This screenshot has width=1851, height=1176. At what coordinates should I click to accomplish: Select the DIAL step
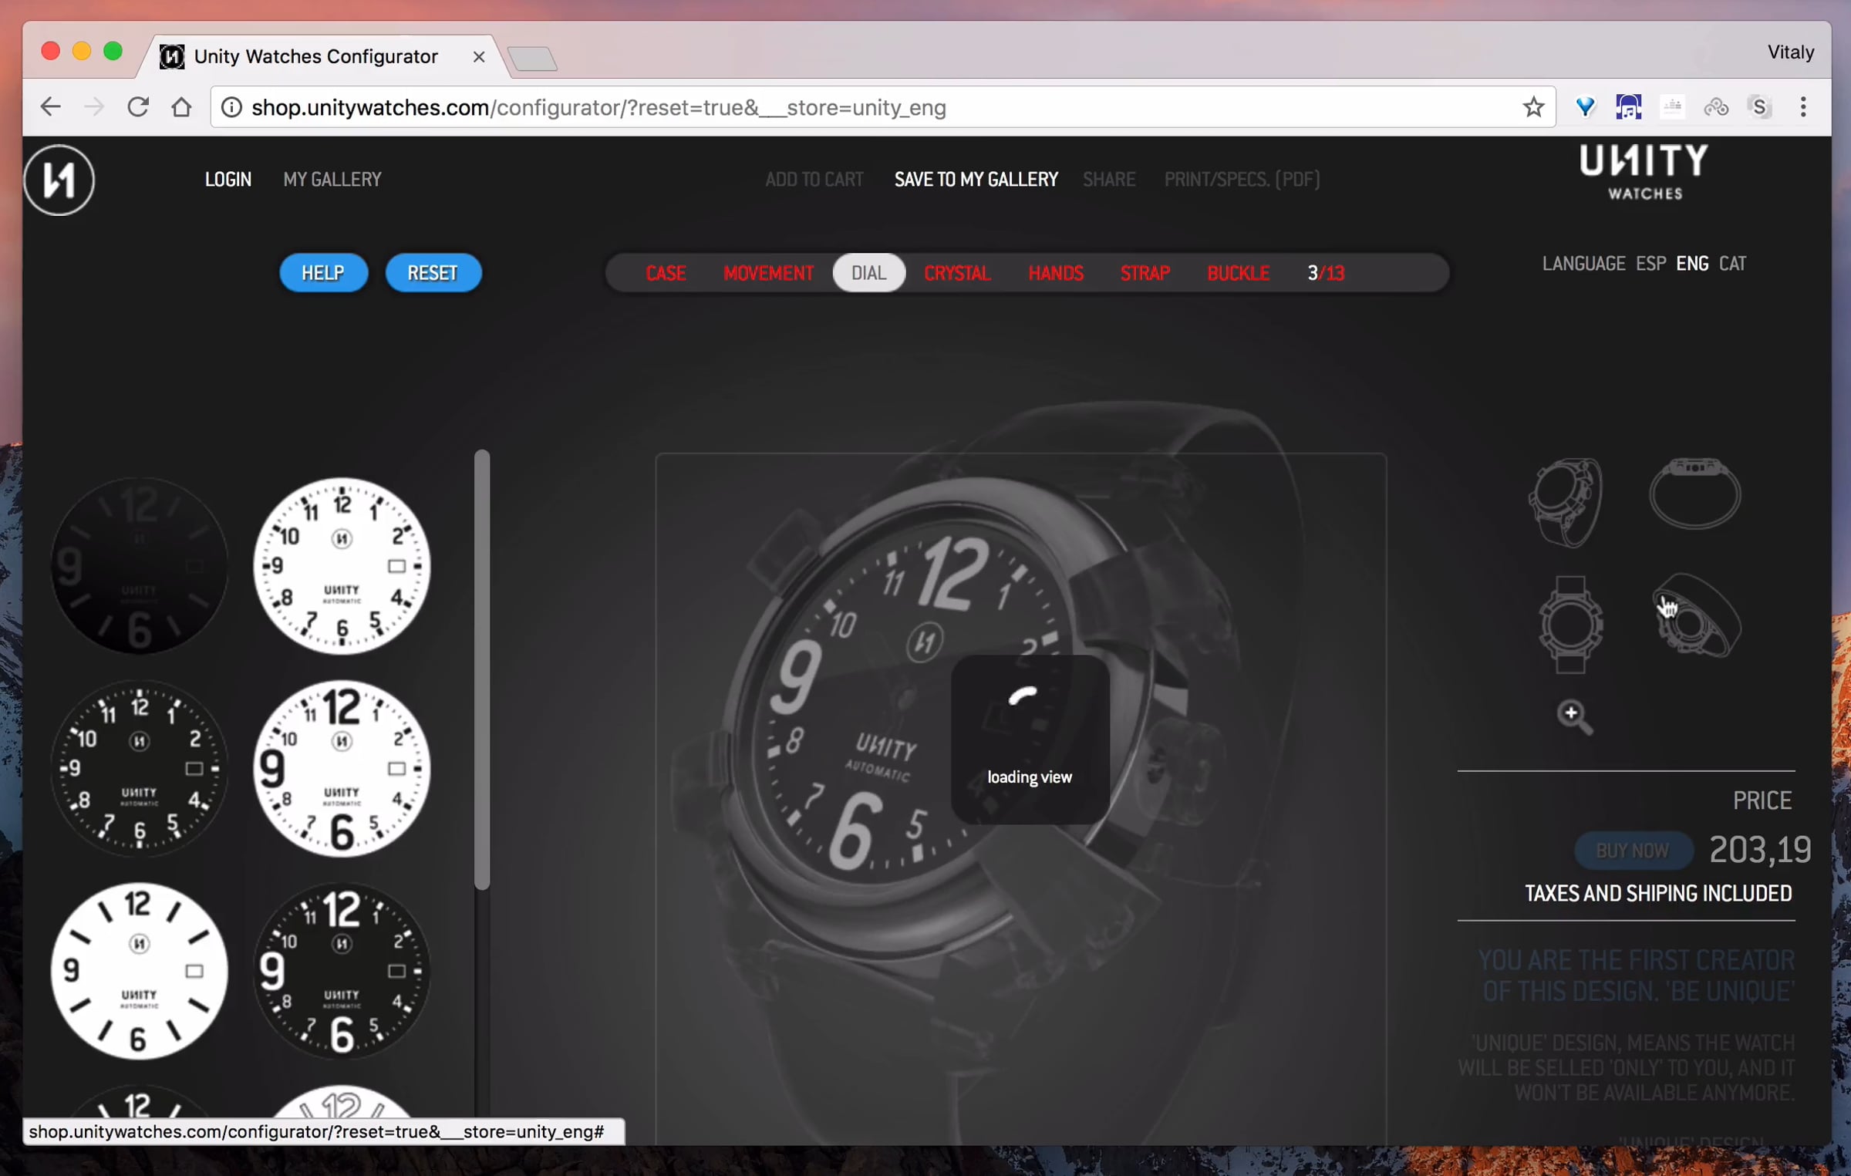coord(869,273)
